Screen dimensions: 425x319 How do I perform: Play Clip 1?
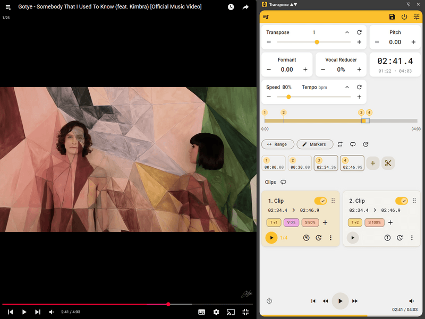click(x=271, y=238)
